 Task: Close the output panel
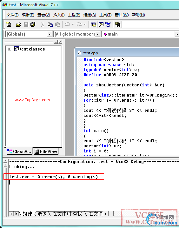5,161
